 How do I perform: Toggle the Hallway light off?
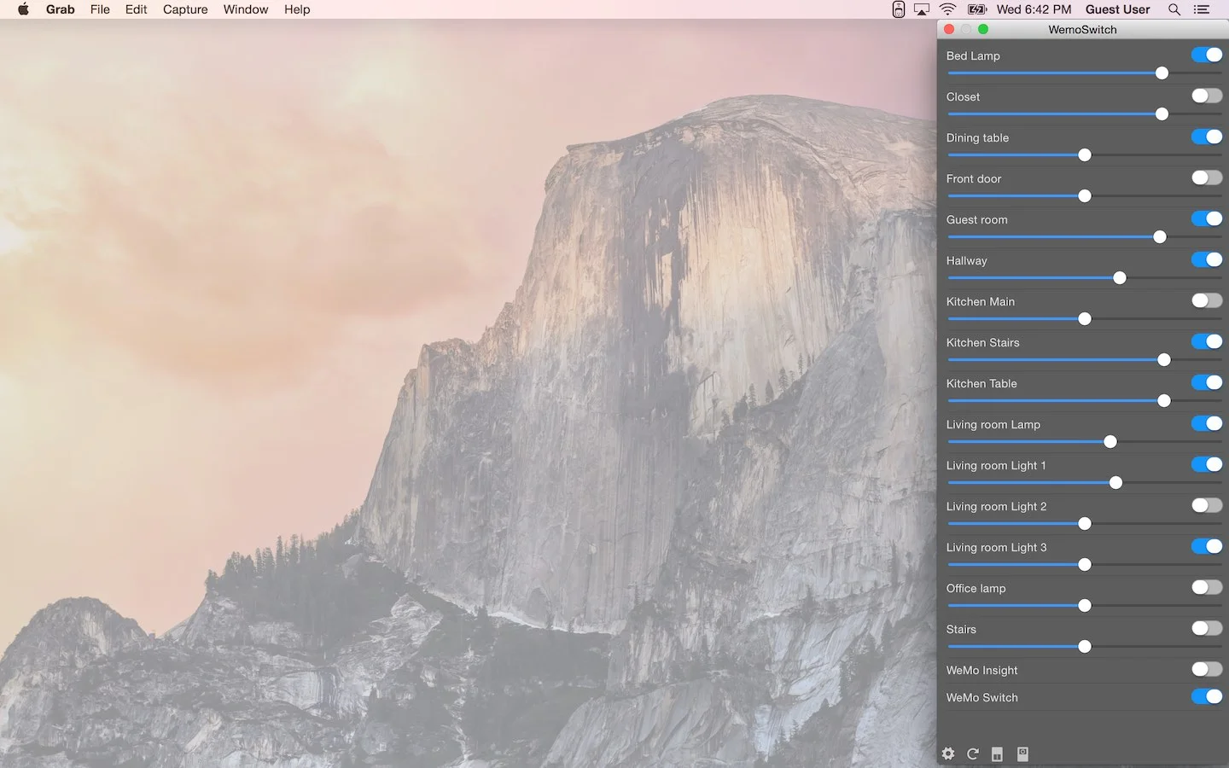tap(1207, 259)
